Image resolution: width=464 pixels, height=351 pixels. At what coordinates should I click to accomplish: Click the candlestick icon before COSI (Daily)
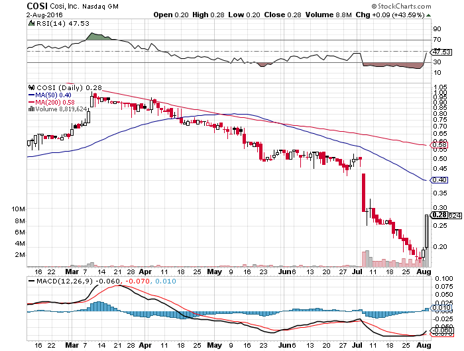coord(31,87)
